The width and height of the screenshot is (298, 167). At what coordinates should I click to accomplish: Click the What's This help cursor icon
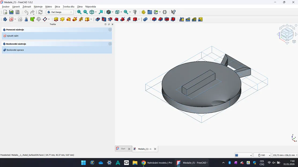(173, 12)
